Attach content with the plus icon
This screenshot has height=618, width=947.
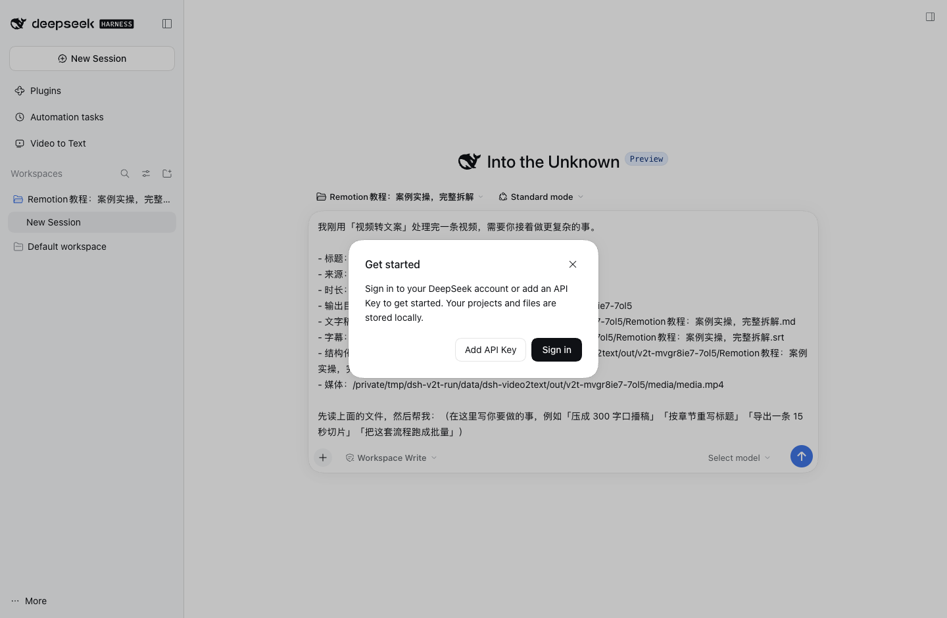tap(323, 458)
